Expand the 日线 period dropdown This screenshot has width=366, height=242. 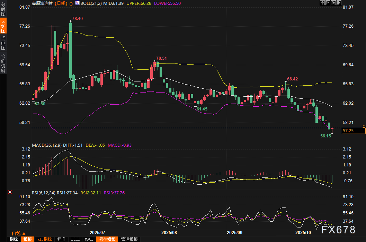click(18, 233)
